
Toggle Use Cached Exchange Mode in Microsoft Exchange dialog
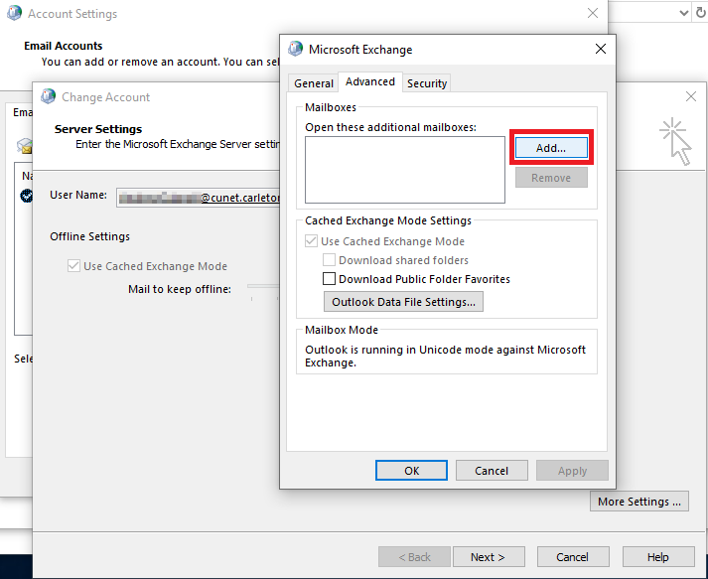pos(311,241)
